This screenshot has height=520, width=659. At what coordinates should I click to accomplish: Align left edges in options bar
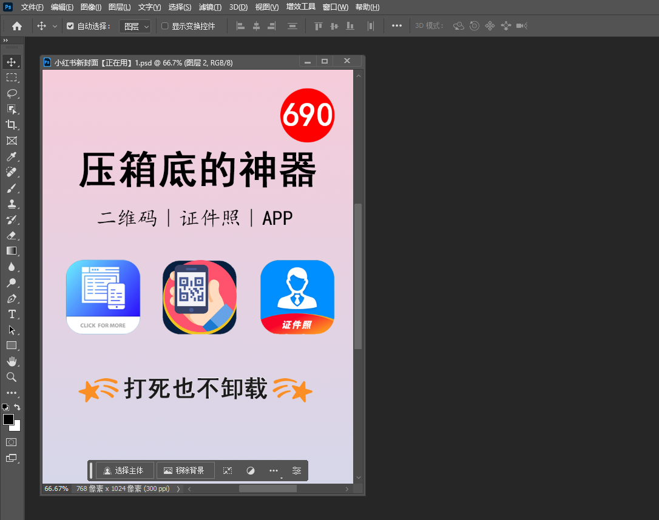click(240, 26)
